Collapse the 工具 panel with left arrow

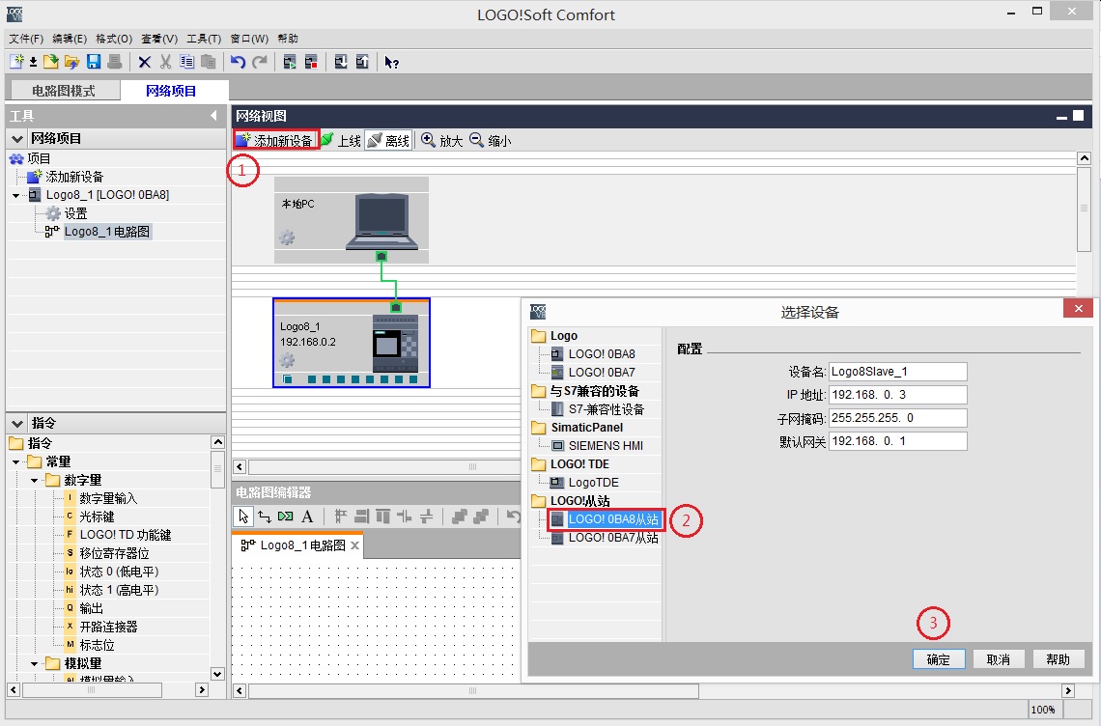(x=214, y=115)
